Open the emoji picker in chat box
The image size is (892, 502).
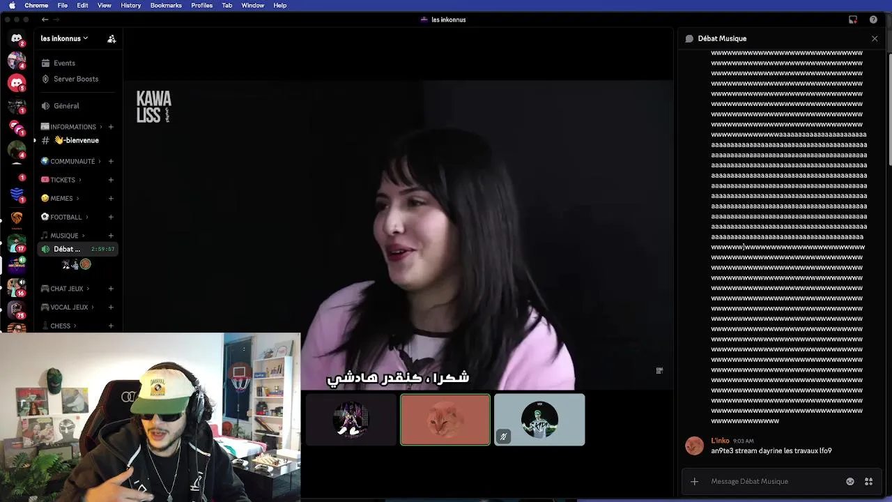pyautogui.click(x=850, y=481)
